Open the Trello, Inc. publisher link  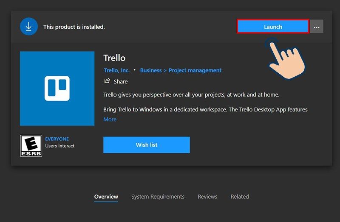(x=117, y=70)
